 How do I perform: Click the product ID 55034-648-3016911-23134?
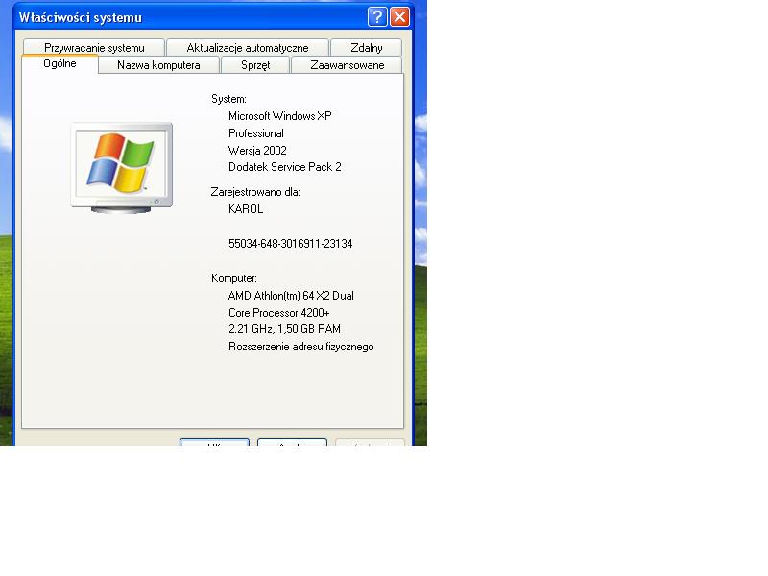(x=290, y=244)
